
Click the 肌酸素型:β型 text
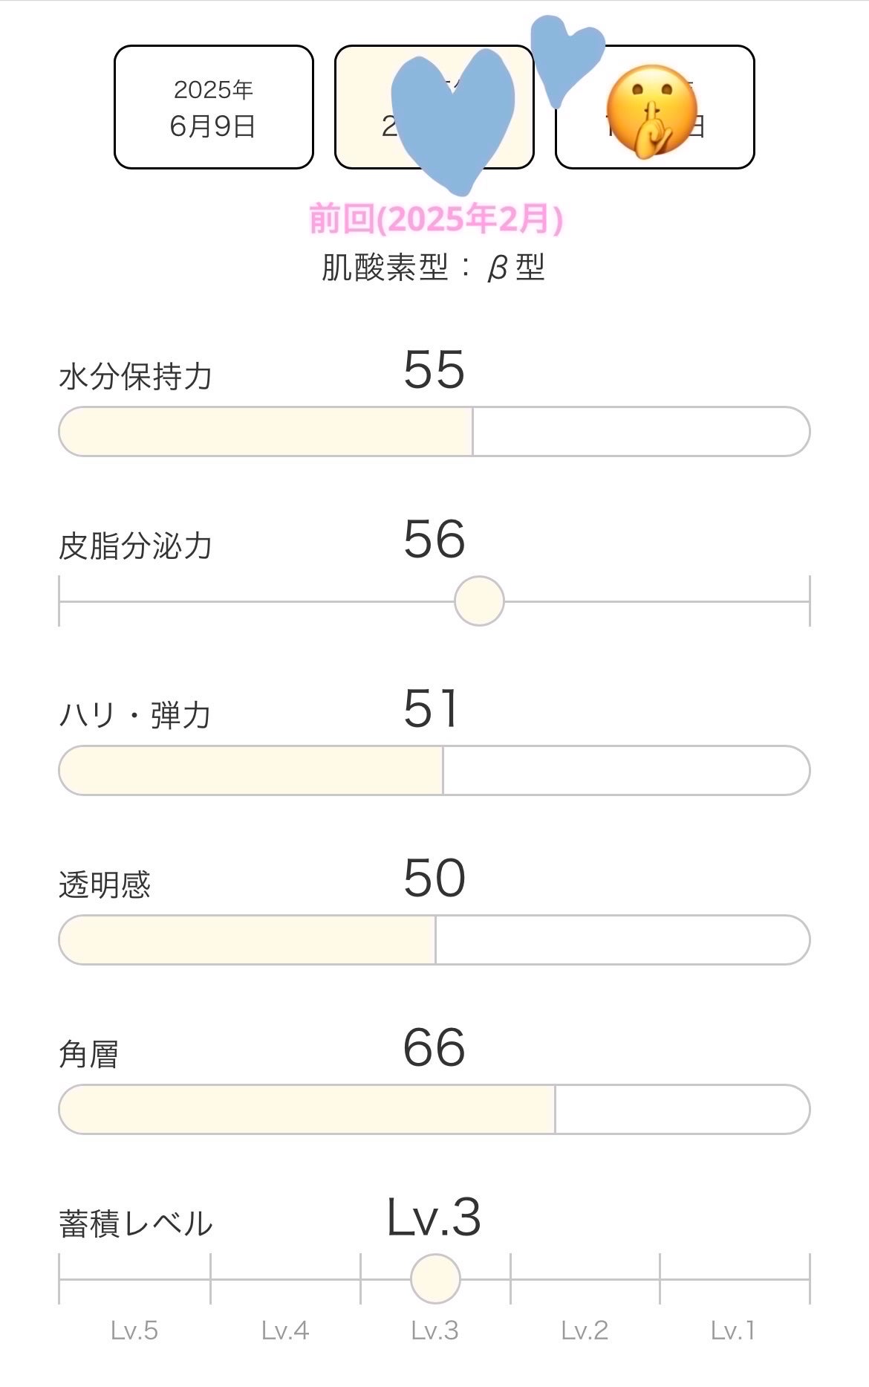coord(434,268)
